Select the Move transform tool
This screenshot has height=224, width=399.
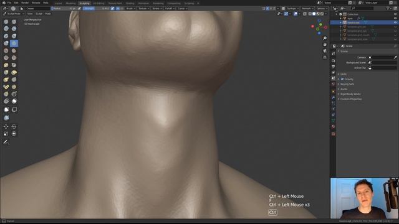pos(6,126)
